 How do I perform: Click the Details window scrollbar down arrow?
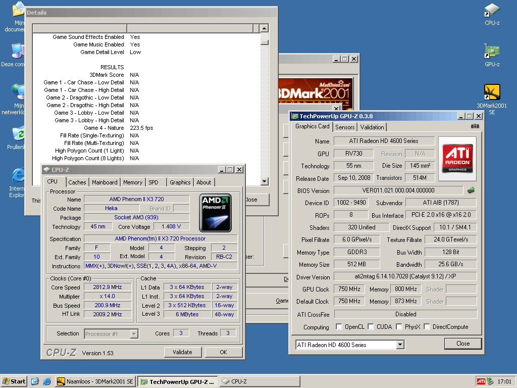click(x=265, y=181)
